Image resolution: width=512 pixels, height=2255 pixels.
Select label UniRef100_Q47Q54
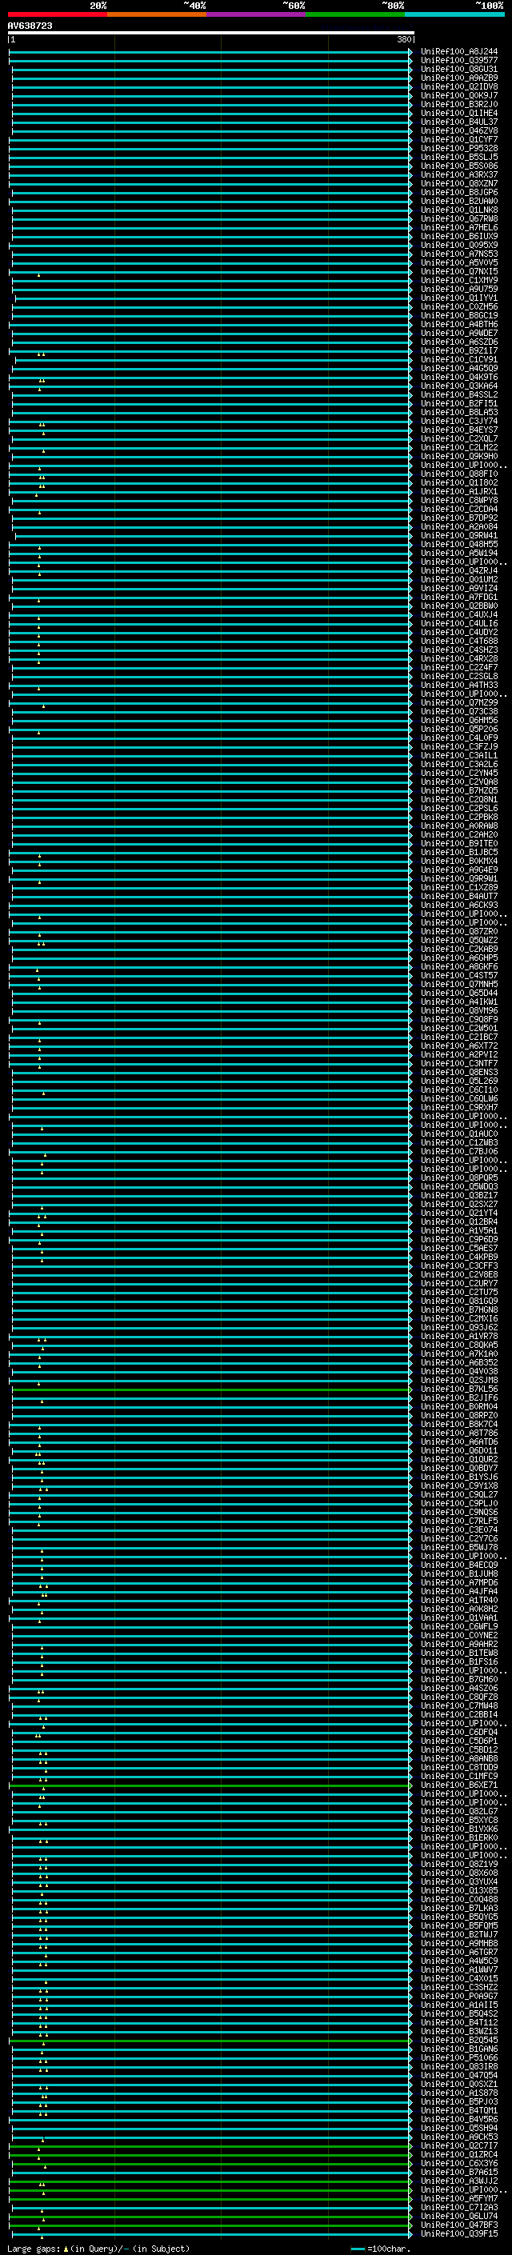pos(459,2075)
